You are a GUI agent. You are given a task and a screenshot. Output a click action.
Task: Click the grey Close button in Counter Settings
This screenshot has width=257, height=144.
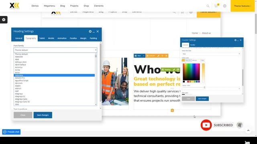coord(188,99)
